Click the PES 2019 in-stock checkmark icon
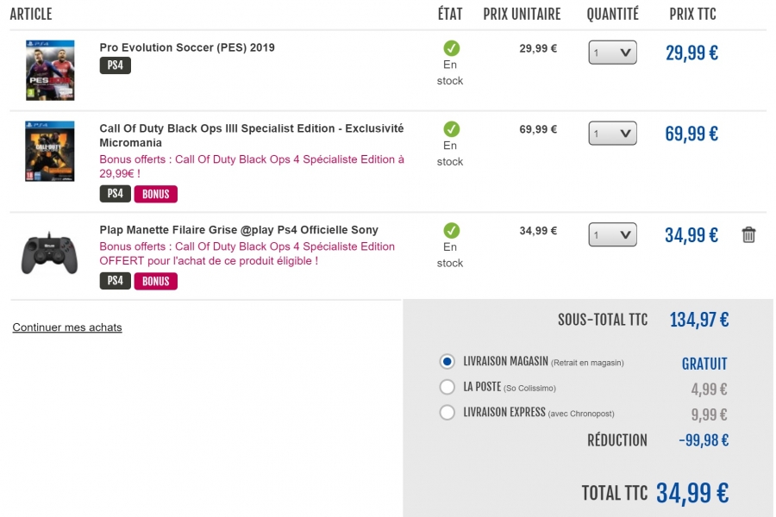This screenshot has height=517, width=776. (451, 48)
